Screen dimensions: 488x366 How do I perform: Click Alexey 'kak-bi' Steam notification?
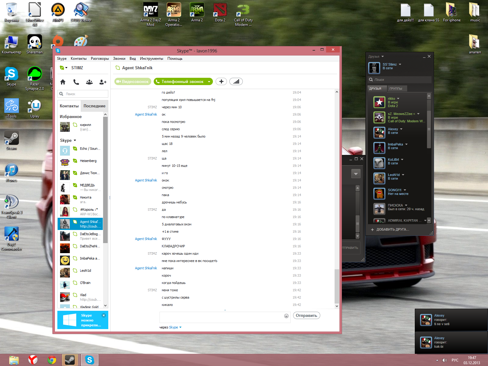pyautogui.click(x=451, y=343)
